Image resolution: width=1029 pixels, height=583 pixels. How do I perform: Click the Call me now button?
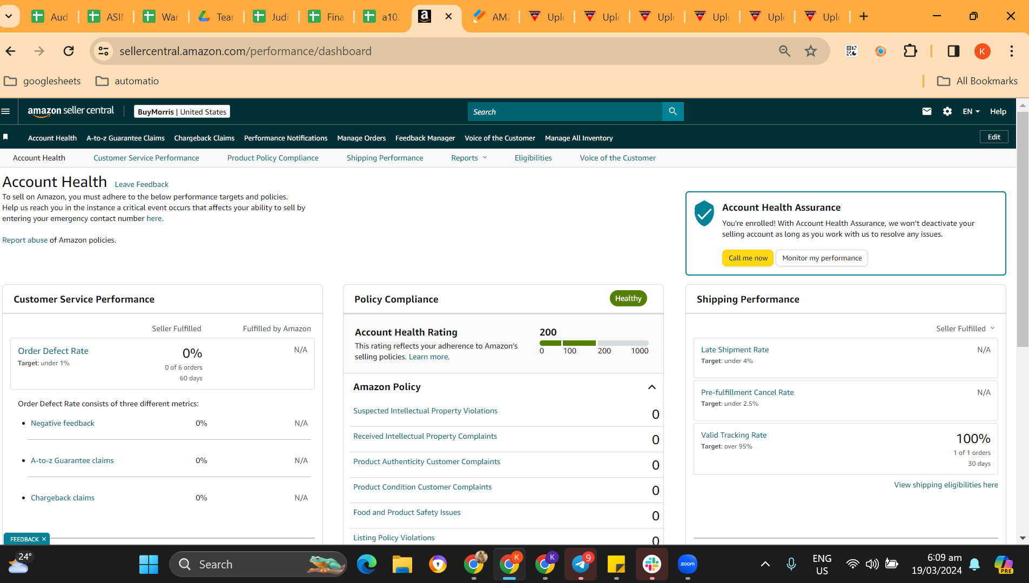[x=748, y=258]
